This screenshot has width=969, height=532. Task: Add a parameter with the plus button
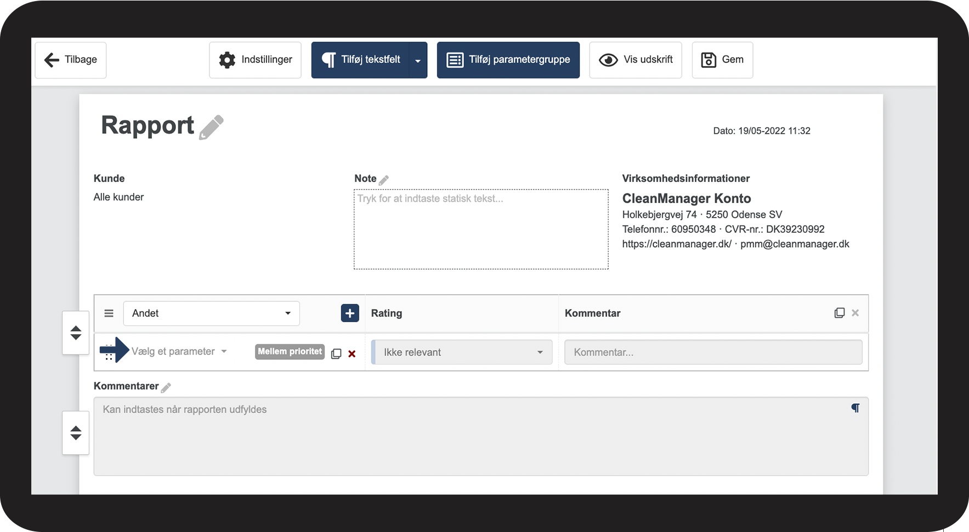coord(350,313)
